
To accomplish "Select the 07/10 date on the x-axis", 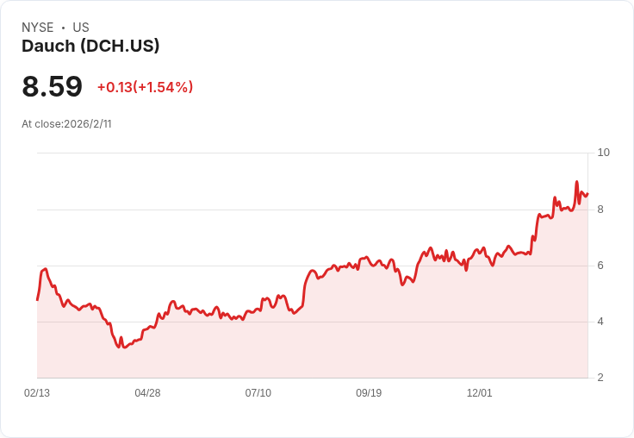I will tap(258, 393).
